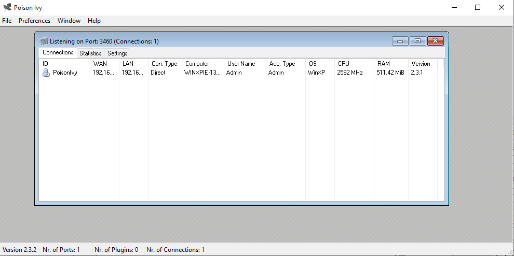Click the Poison Ivy leaf icon in the title bar
The width and height of the screenshot is (514, 256).
[x=7, y=7]
